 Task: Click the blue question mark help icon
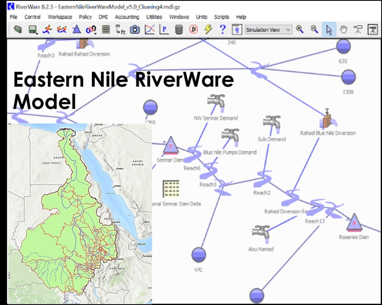click(222, 30)
